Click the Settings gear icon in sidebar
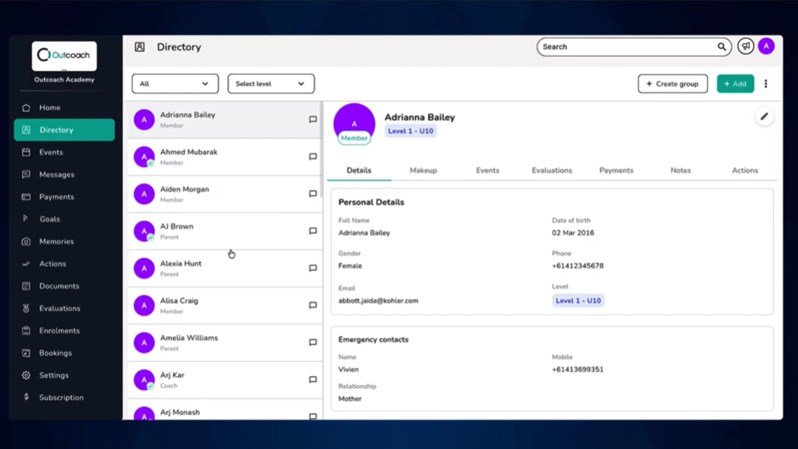This screenshot has height=449, width=798. click(26, 375)
